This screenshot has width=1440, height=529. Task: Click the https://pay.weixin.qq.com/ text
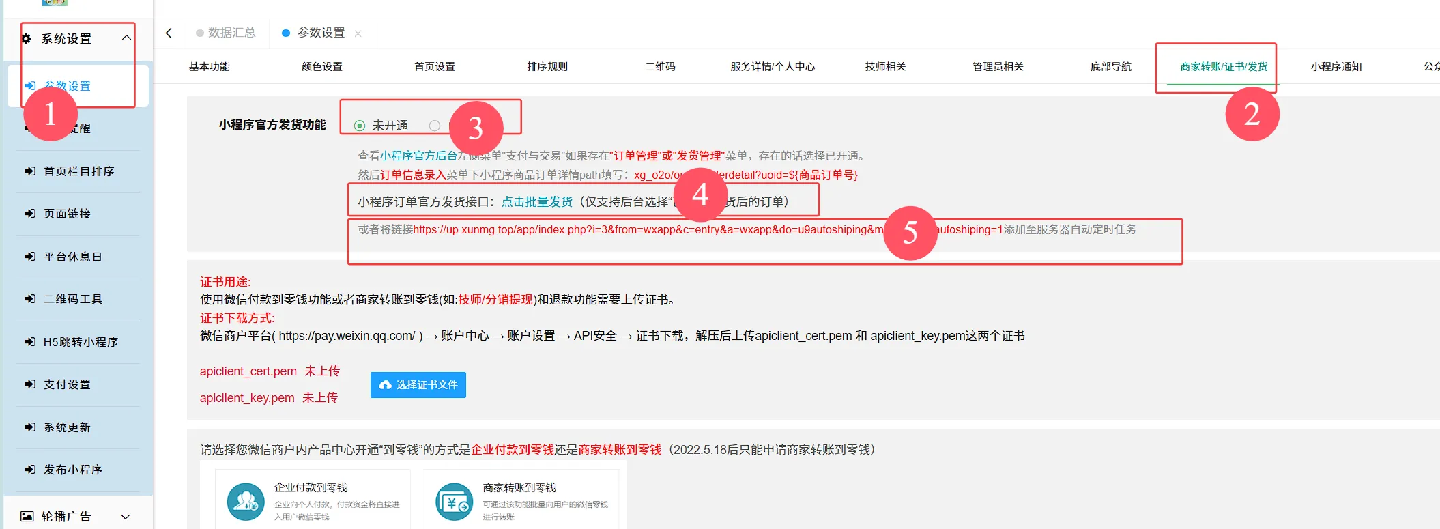click(x=347, y=336)
